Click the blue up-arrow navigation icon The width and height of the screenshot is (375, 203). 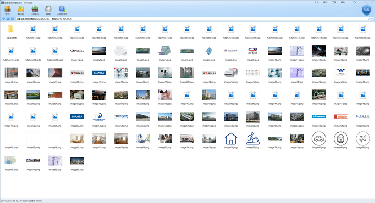click(x=3, y=19)
